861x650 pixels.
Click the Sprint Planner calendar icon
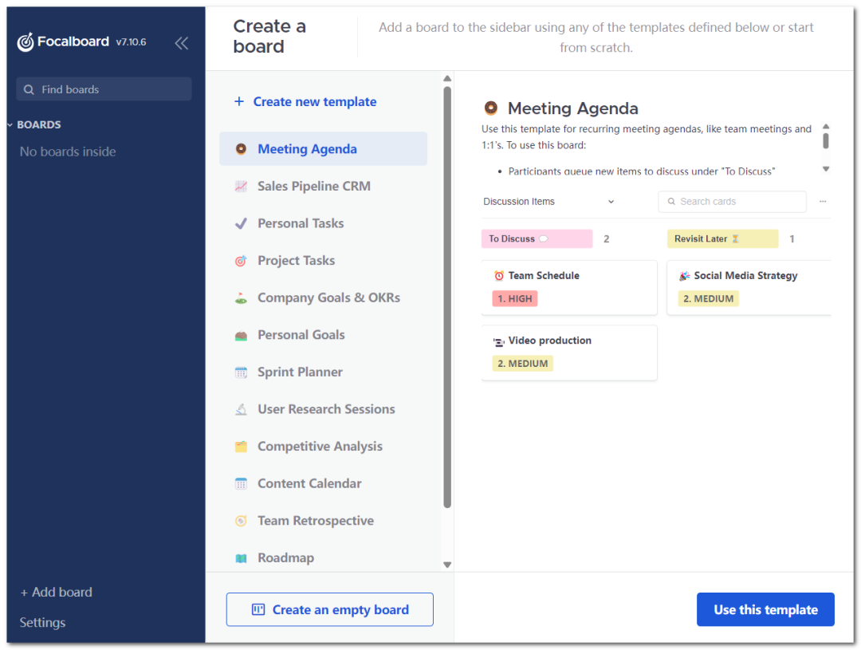point(241,372)
